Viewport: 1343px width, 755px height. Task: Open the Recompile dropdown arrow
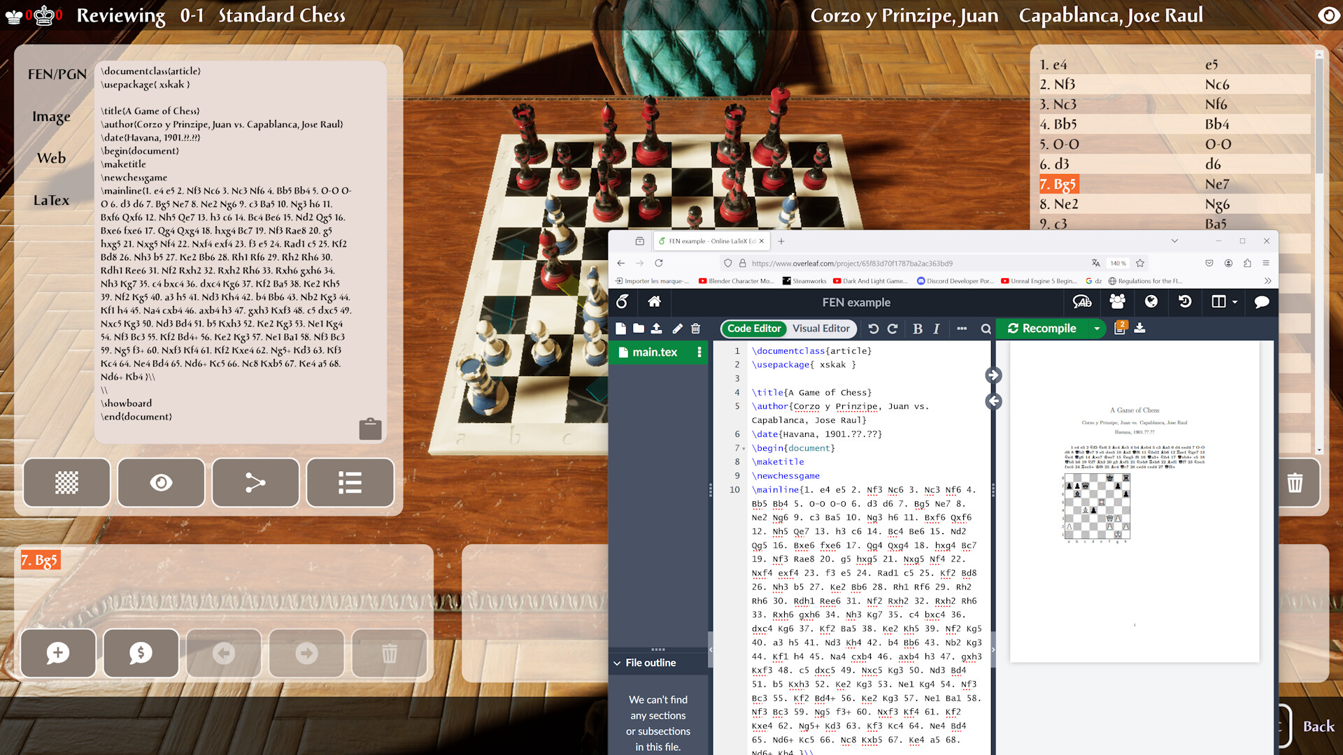click(1095, 329)
